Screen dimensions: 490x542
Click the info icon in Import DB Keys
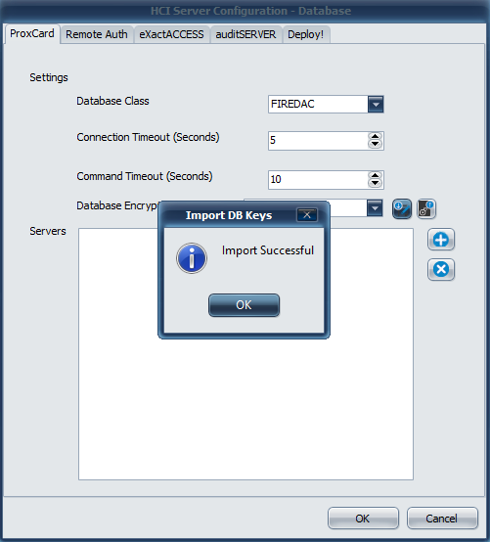tap(192, 258)
